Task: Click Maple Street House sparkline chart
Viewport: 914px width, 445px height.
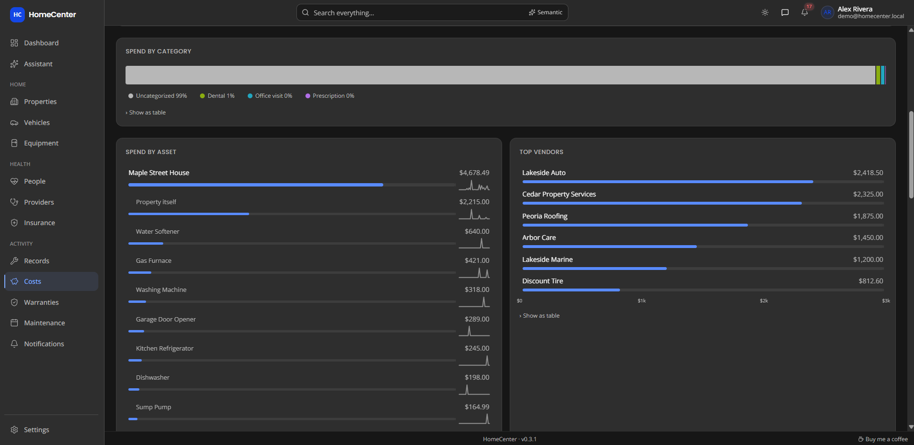Action: pos(474,186)
